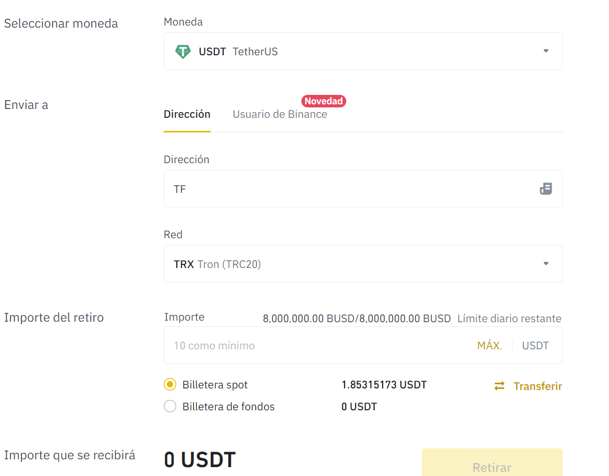Click the Límite diario restante text
Viewport: 609px width, 476px height.
509,319
